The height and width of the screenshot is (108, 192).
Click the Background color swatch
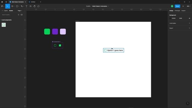[170, 18]
